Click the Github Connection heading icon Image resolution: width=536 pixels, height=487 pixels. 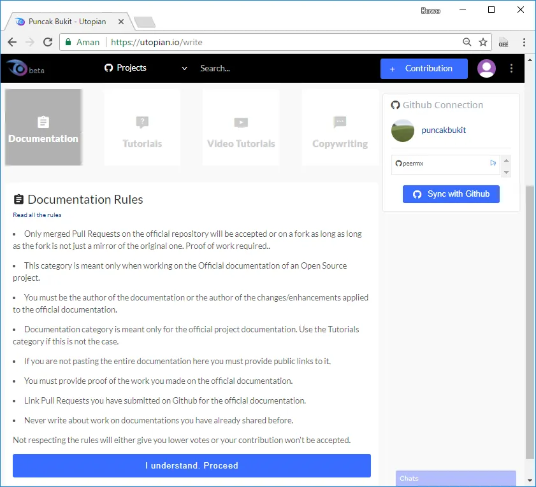click(x=395, y=105)
